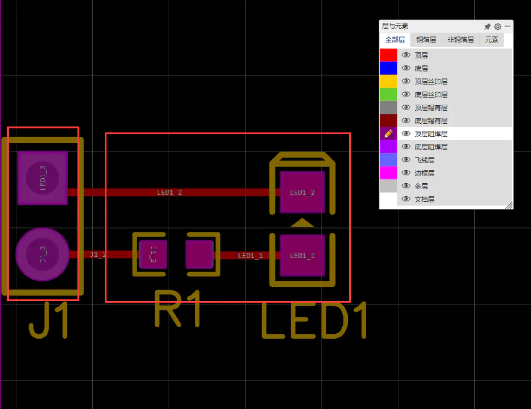Pin the 层与元素 layers panel

point(487,26)
